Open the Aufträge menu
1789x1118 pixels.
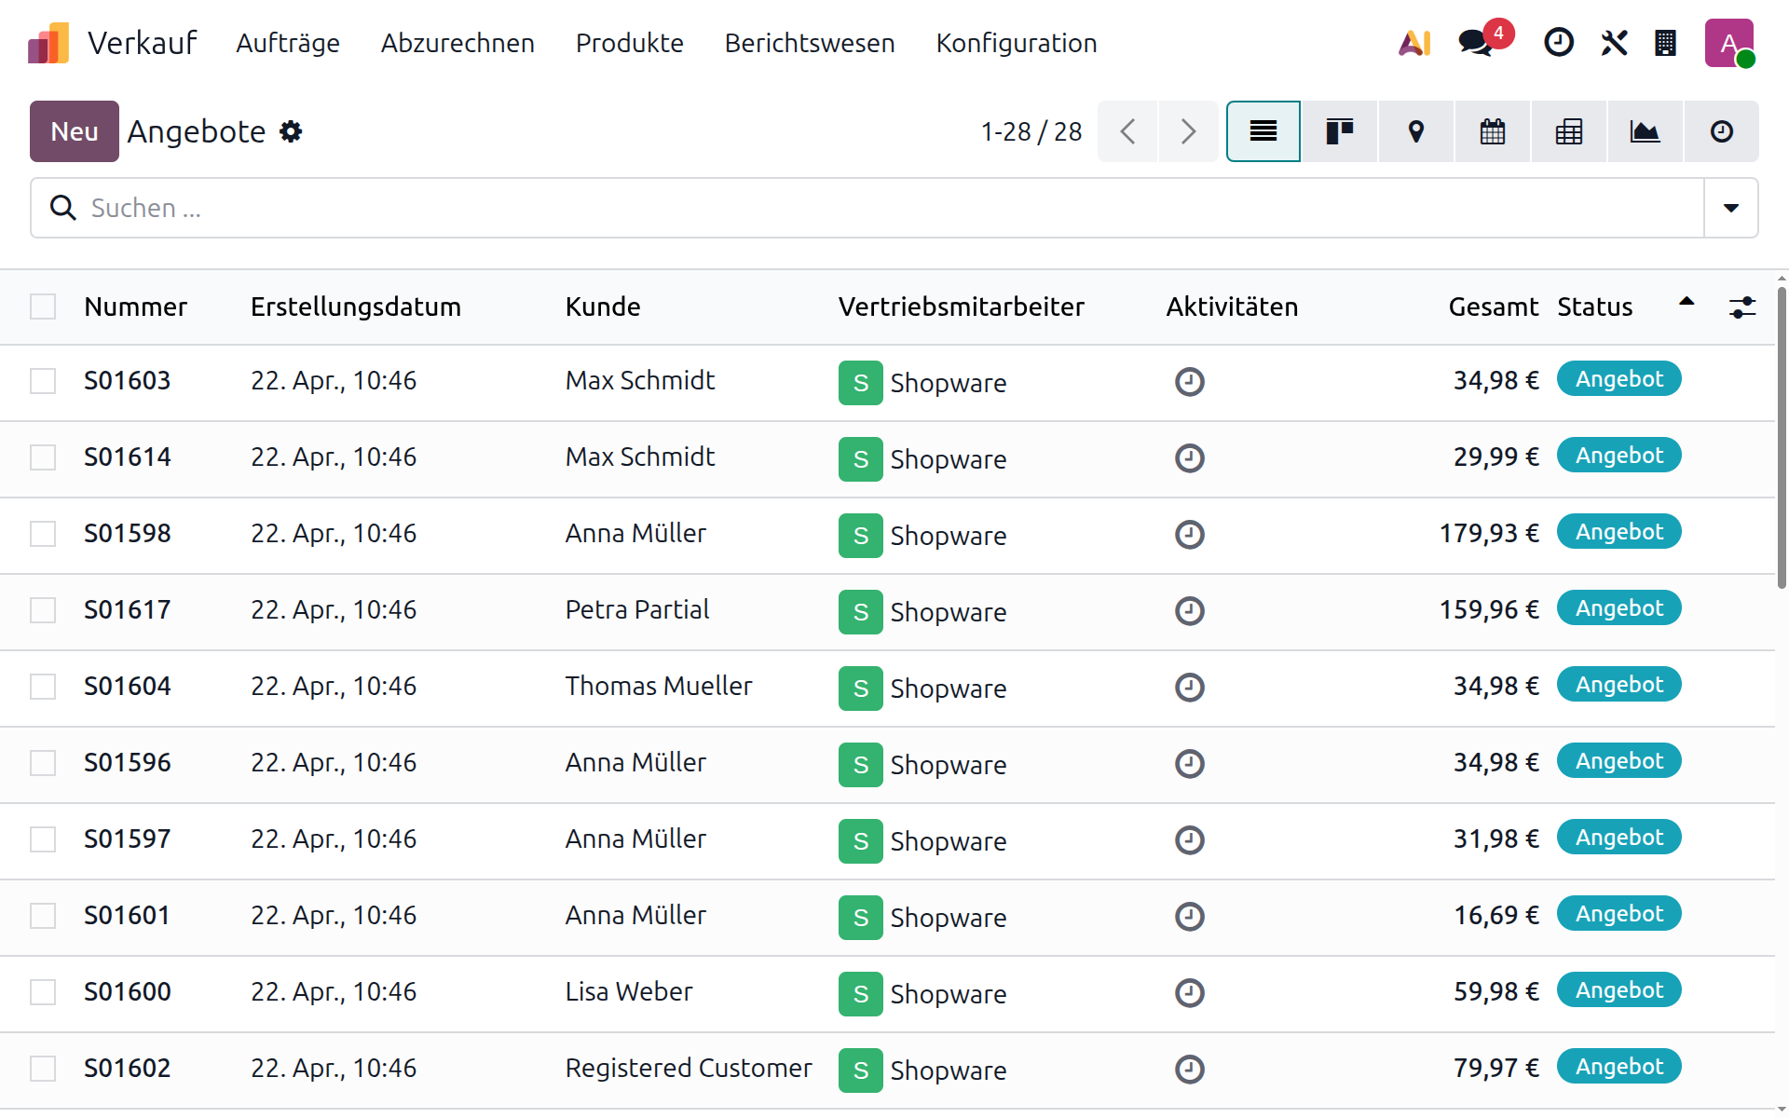(x=288, y=43)
